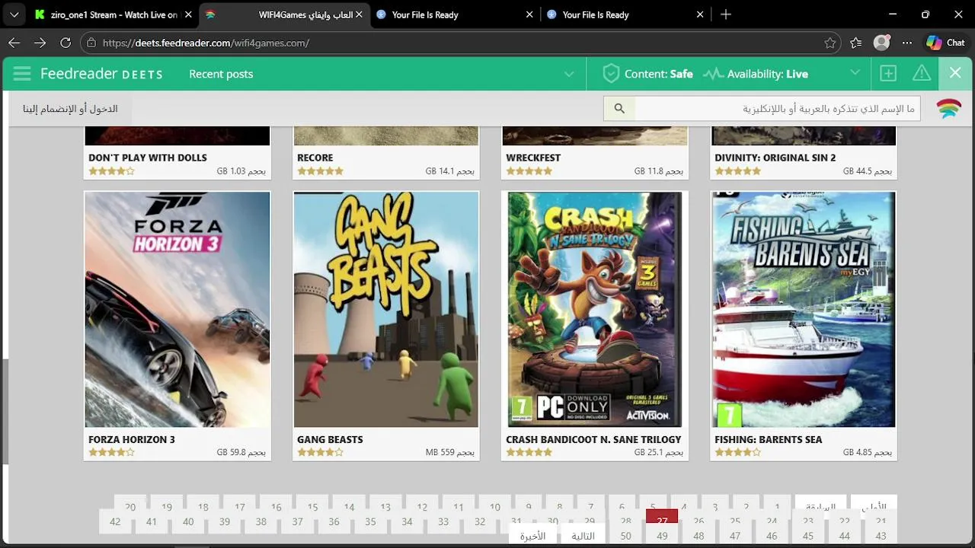Add this page to favorites with the star
975x548 pixels.
[x=830, y=43]
